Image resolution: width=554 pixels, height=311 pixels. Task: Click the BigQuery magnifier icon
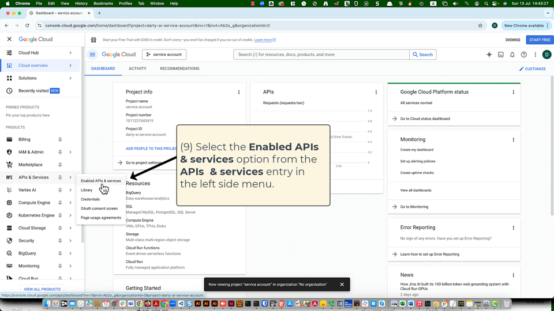(x=10, y=253)
